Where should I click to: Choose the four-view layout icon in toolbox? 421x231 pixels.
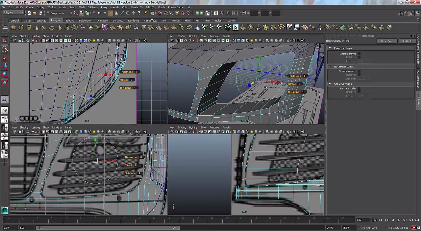click(x=5, y=118)
